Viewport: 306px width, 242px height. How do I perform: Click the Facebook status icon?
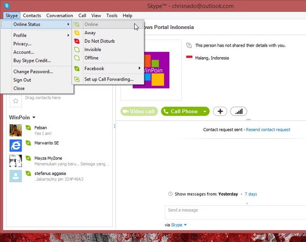point(77,69)
